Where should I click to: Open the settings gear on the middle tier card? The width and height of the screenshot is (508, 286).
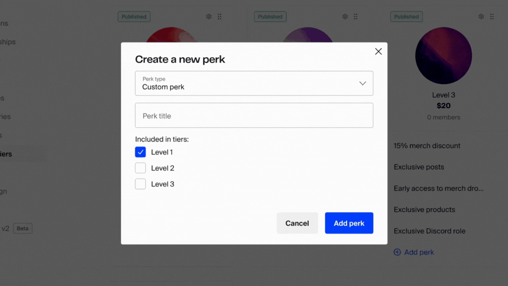click(345, 16)
